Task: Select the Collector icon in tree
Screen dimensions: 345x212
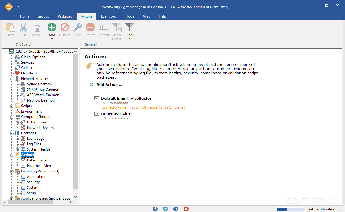Action: coord(17,68)
